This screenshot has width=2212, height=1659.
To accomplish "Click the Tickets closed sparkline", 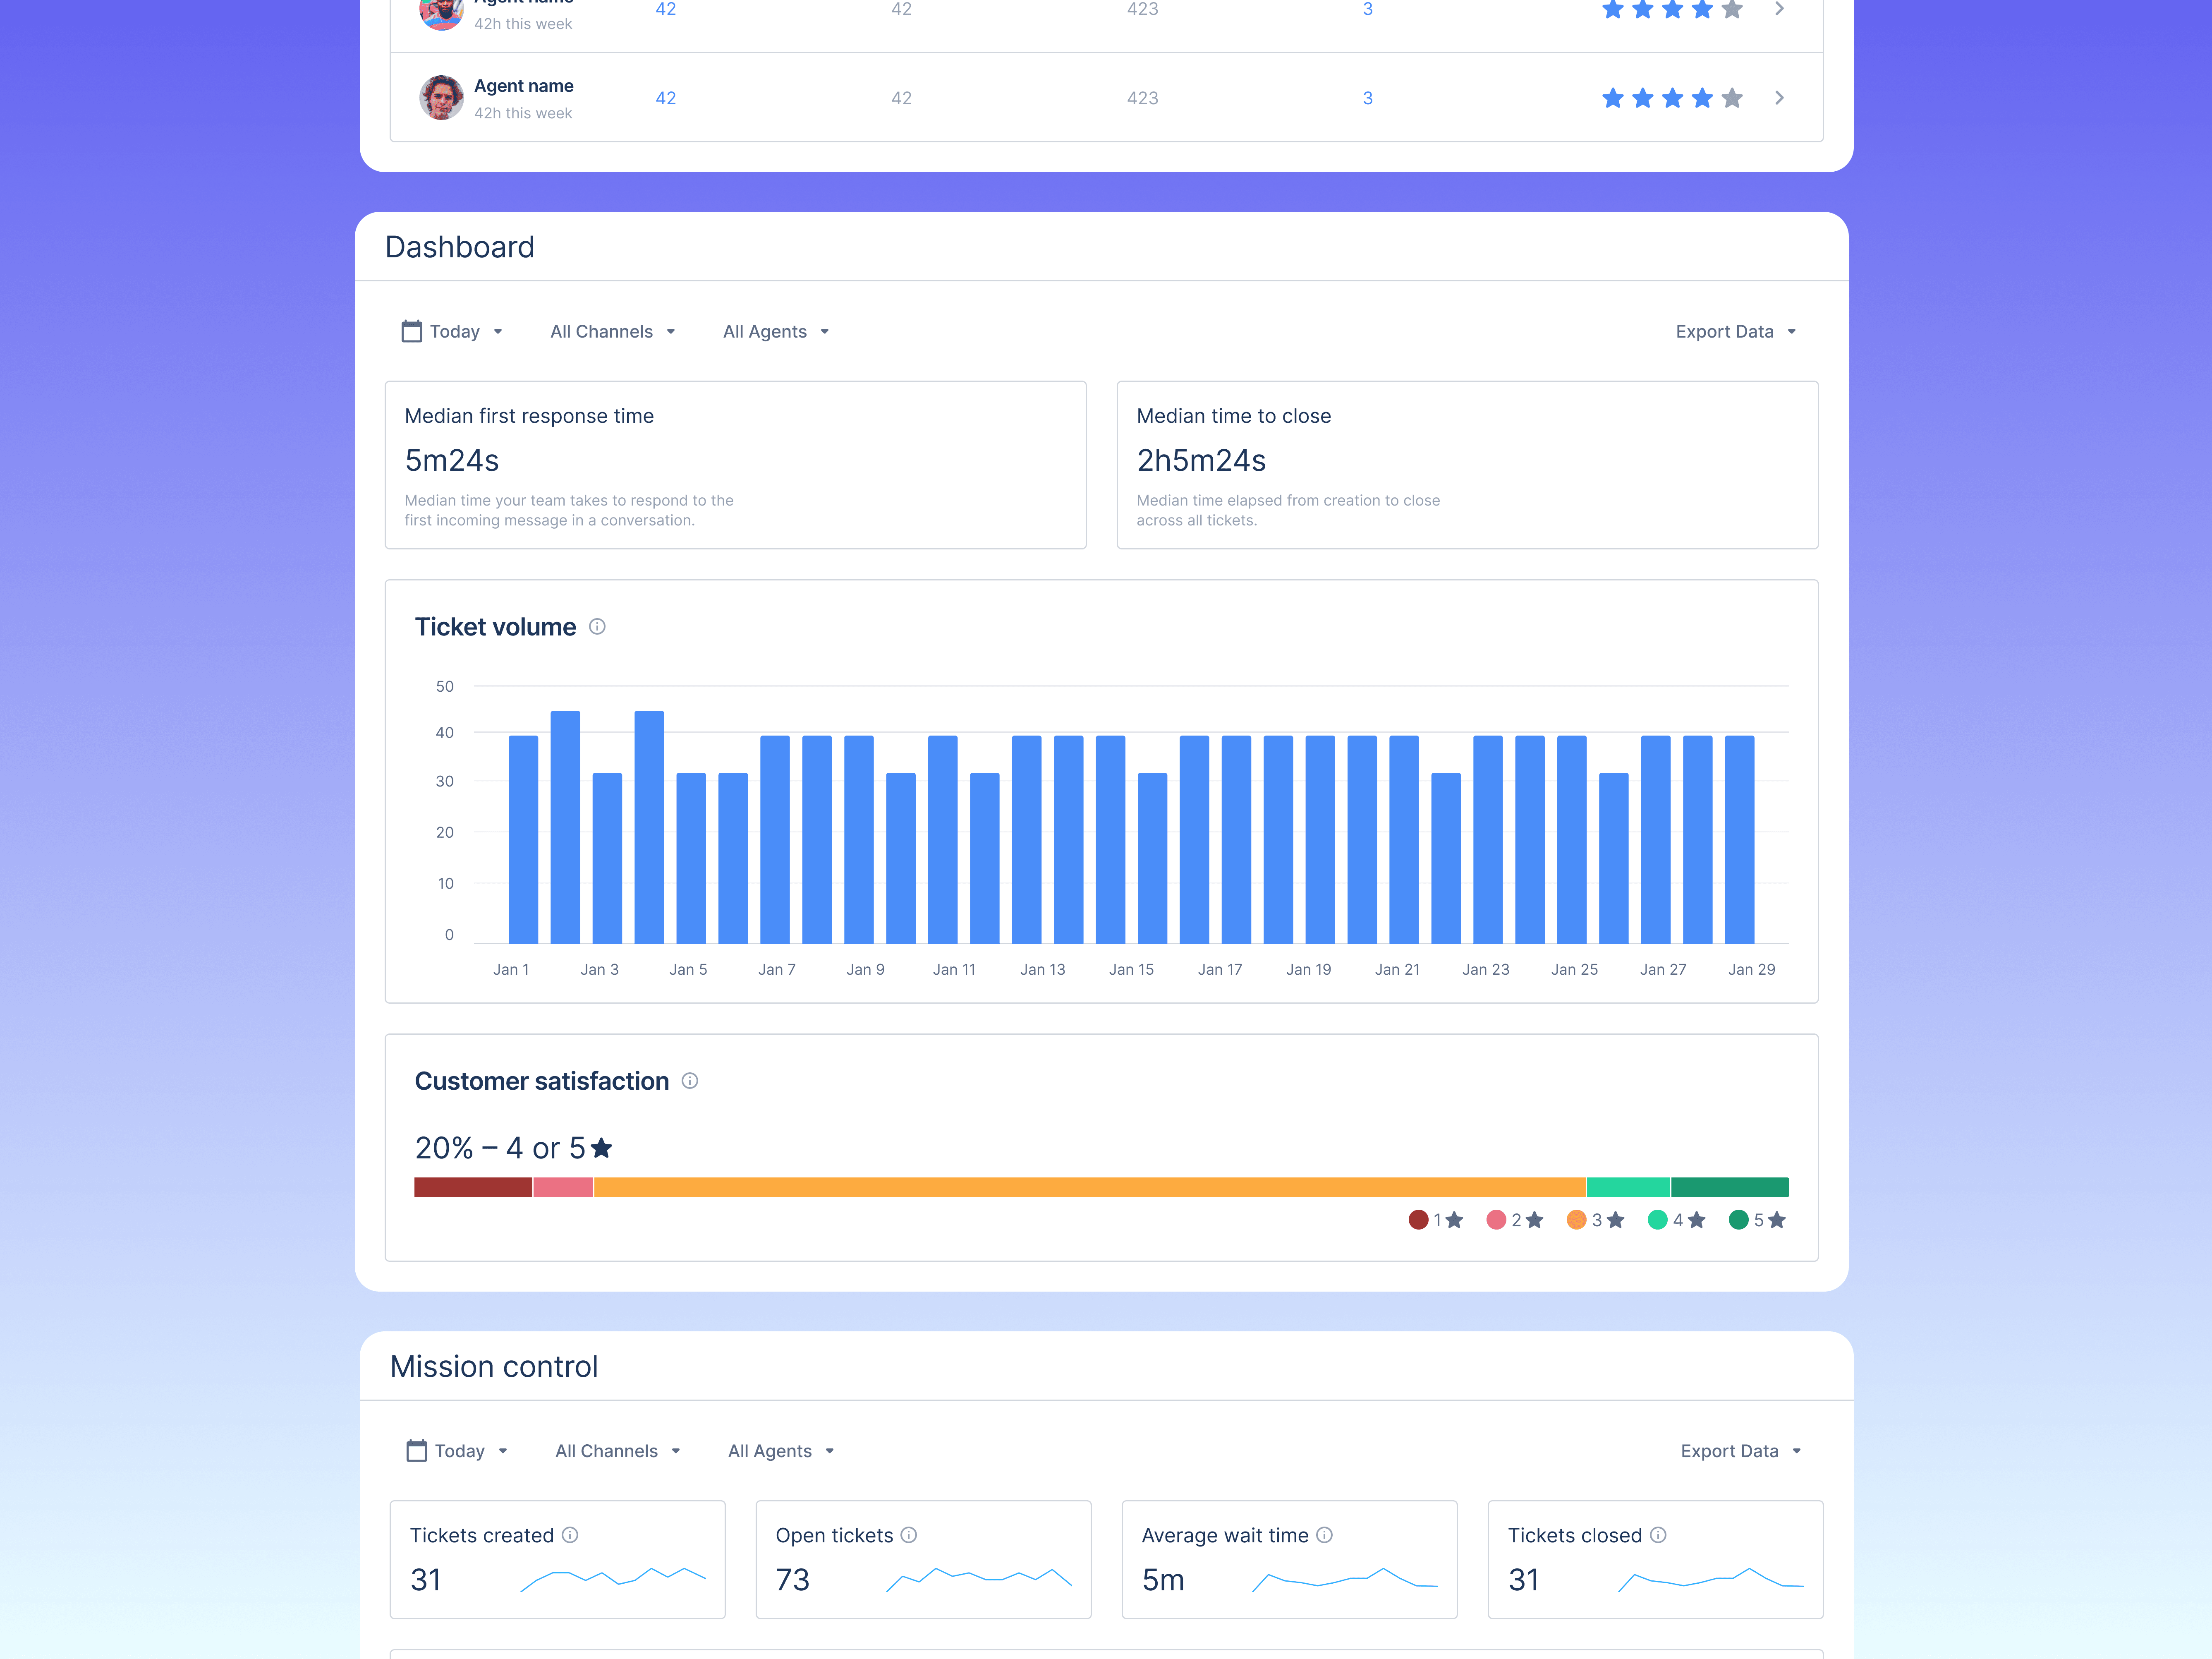I will (1711, 1579).
